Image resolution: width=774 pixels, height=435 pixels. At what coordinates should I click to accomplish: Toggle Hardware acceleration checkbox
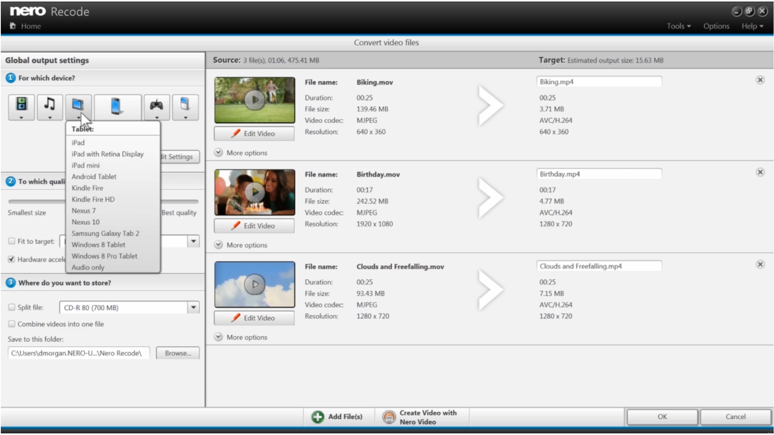12,259
